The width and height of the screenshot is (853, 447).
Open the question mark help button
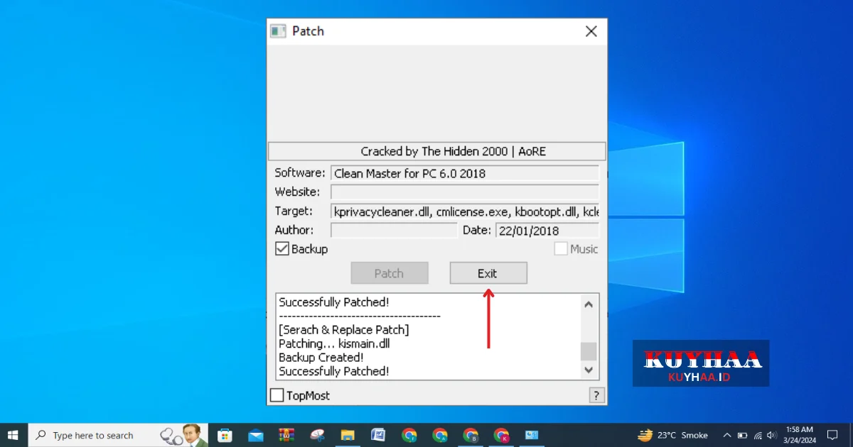point(596,395)
